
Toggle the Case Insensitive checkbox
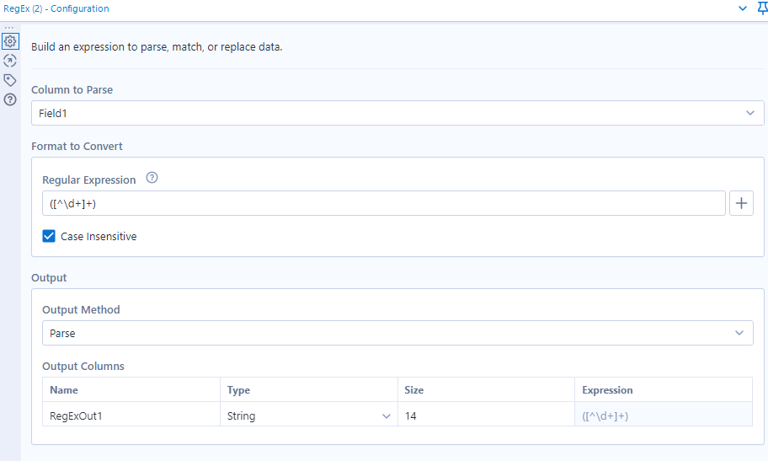pos(50,237)
